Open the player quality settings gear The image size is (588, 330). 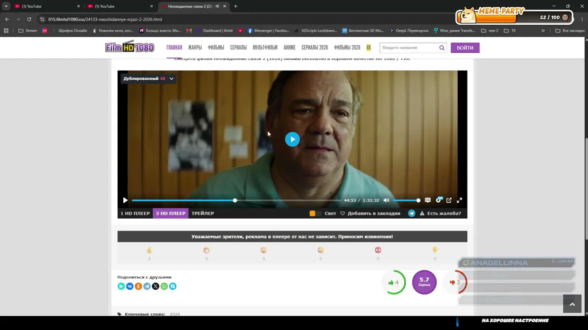point(438,200)
